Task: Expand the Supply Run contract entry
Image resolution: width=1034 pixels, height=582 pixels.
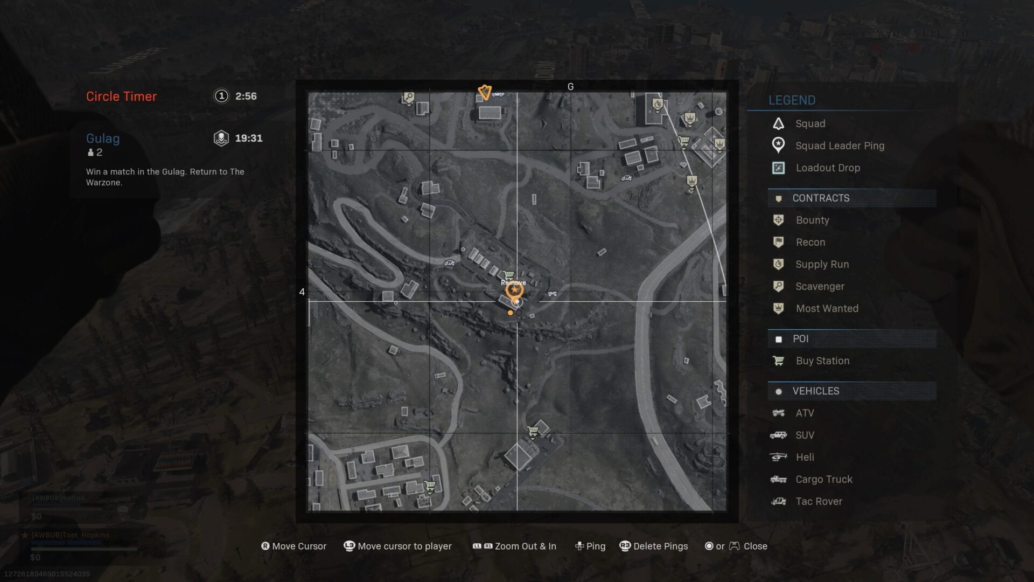Action: point(822,265)
